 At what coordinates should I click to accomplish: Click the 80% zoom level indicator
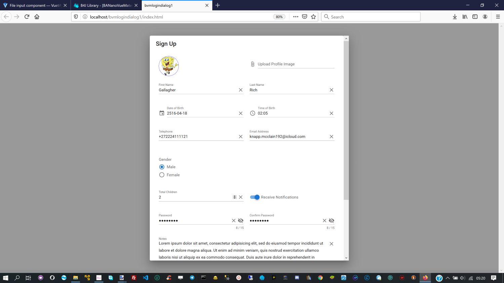(279, 17)
